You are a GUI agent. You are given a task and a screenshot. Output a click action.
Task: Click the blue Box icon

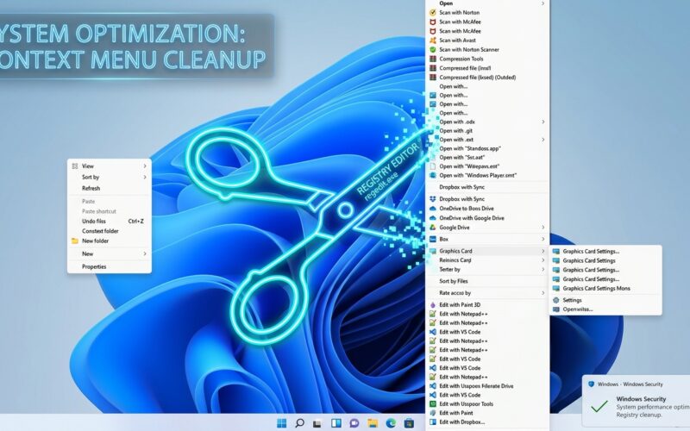pos(433,239)
